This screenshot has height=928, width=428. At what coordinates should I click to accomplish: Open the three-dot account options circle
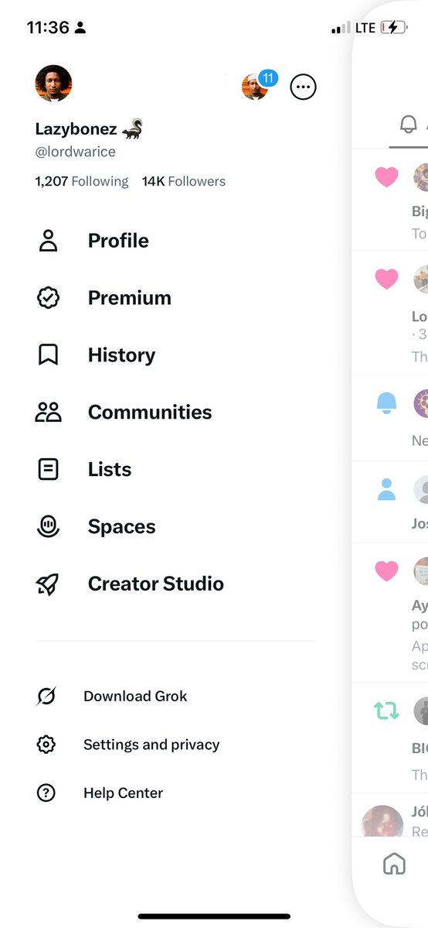pyautogui.click(x=304, y=87)
